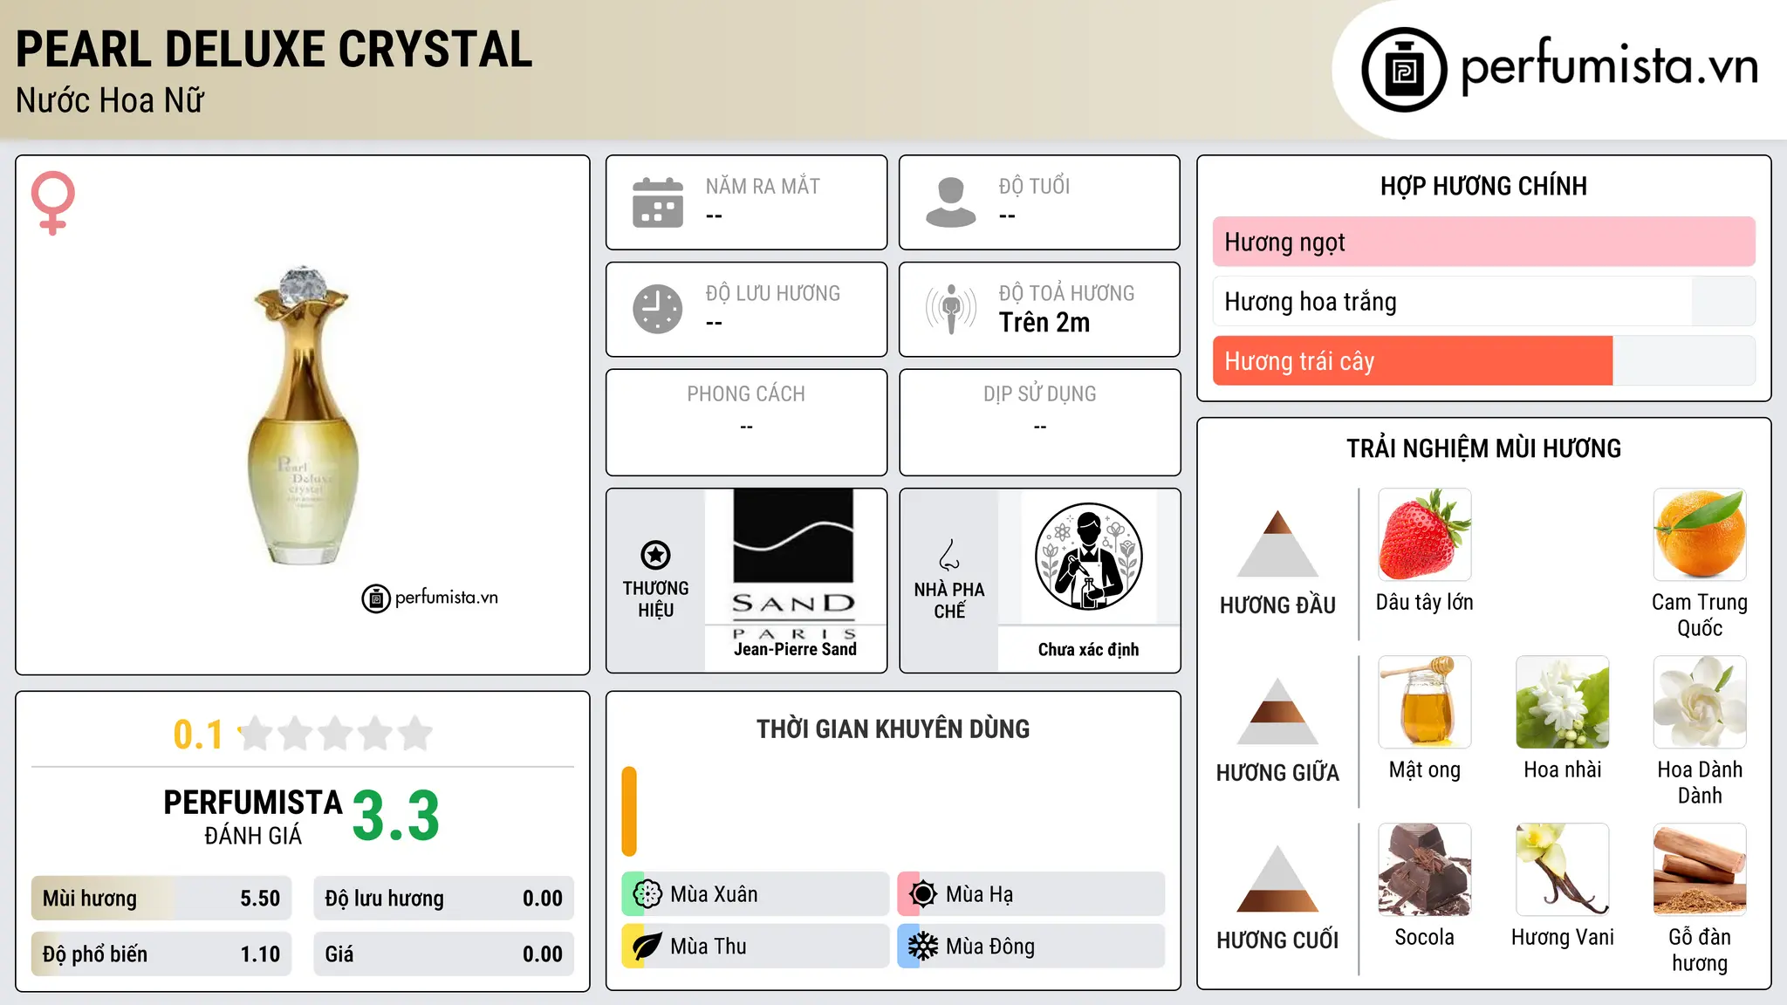Click the Độ phổ biến 1.10 score box
The image size is (1787, 1005).
tap(161, 954)
